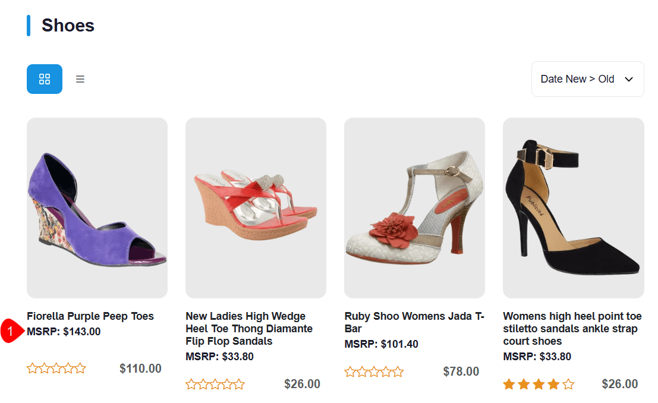658x403 pixels.
Task: Open Womens high heel point toe stiletto link
Action: pyautogui.click(x=572, y=329)
